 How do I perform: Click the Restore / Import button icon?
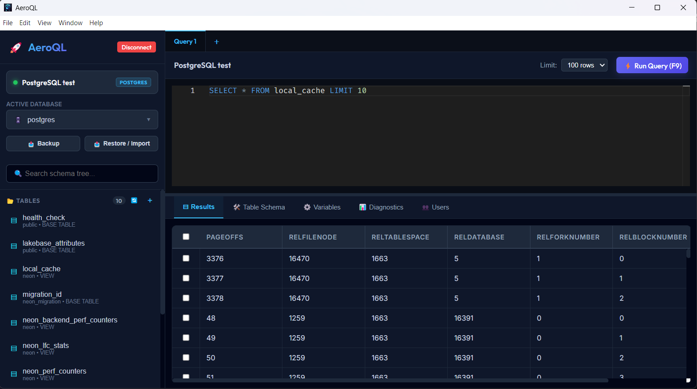pos(97,144)
